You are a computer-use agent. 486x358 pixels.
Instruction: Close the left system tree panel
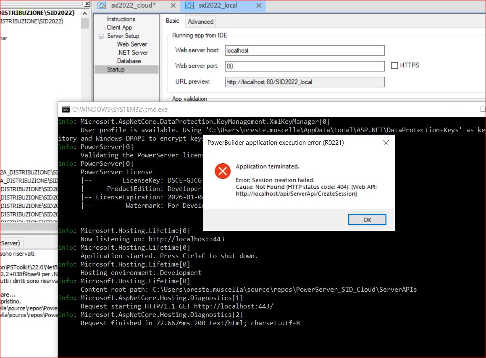[87, 4]
